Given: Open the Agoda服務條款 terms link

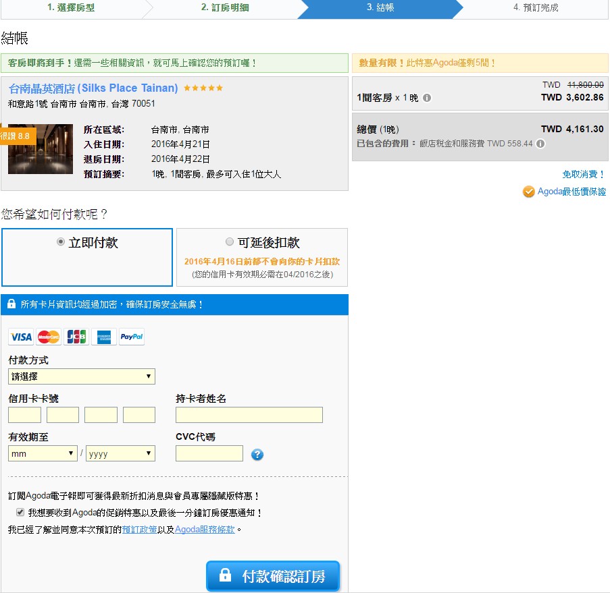Looking at the screenshot, I should point(205,530).
